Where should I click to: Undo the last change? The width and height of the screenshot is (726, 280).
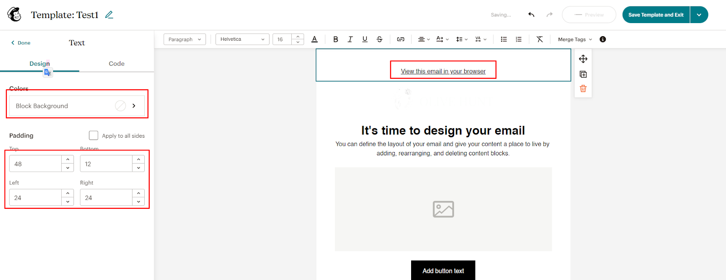click(x=531, y=14)
